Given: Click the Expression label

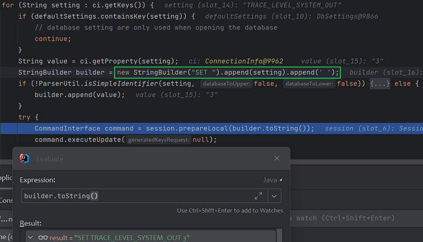Looking at the screenshot, I should 37,180.
